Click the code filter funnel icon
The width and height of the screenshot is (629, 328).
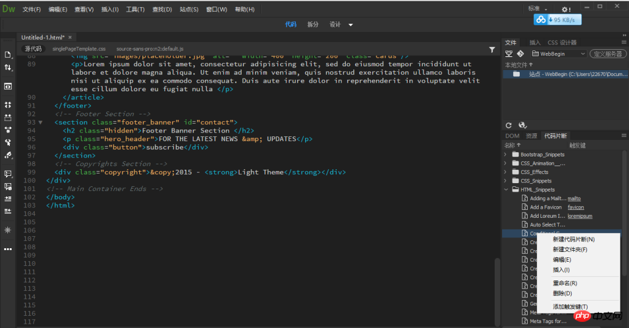click(x=492, y=50)
